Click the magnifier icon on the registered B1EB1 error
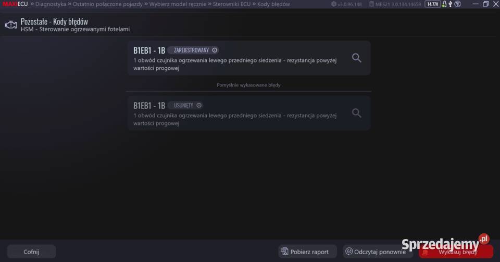This screenshot has height=262, width=500. [x=356, y=58]
